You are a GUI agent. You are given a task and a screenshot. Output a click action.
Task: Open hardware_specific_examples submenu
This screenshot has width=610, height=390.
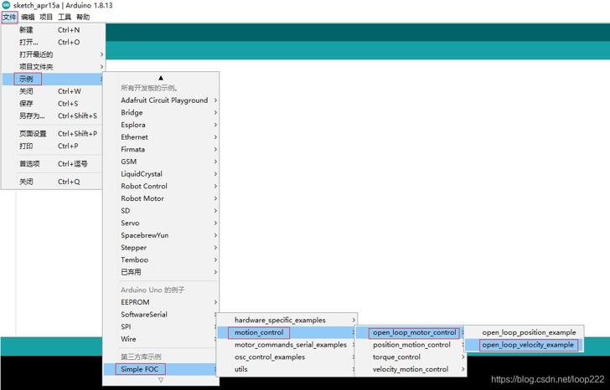pos(287,321)
